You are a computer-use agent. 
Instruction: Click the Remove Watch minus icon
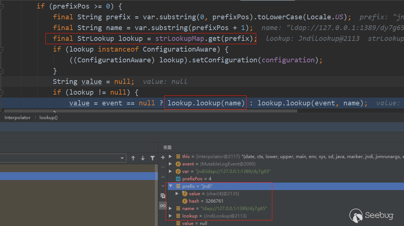[163, 167]
